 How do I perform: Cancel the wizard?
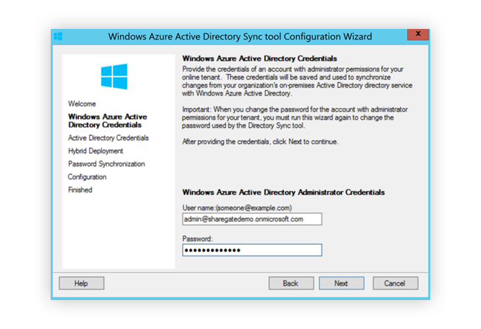[395, 284]
